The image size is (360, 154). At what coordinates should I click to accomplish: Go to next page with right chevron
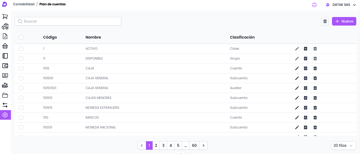coord(203,145)
